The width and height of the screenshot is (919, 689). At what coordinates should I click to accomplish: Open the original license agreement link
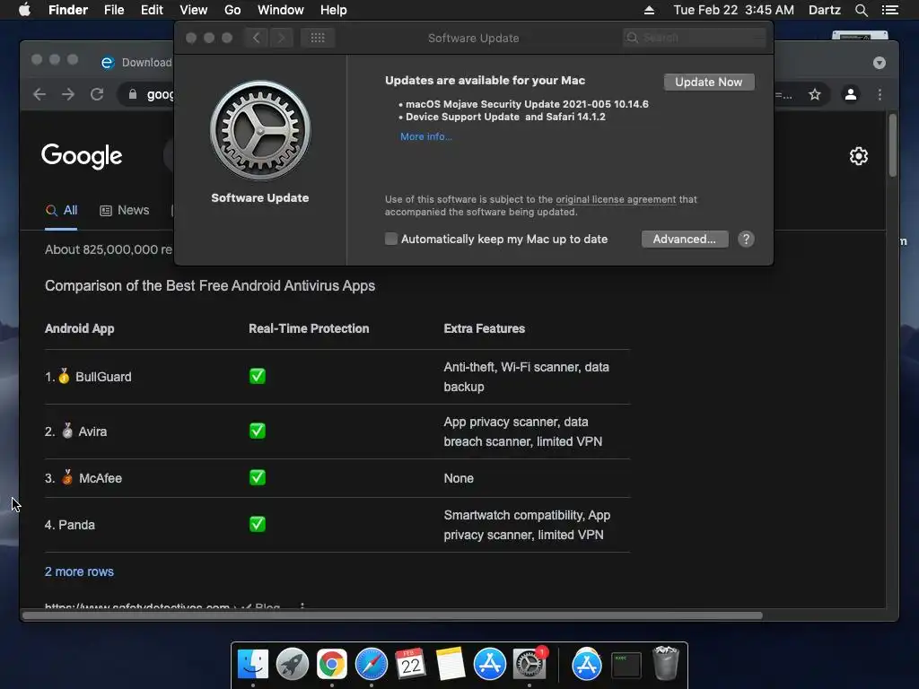[x=616, y=199]
